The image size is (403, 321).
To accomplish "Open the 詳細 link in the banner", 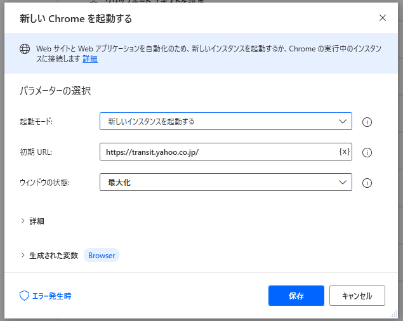I will tap(90, 59).
